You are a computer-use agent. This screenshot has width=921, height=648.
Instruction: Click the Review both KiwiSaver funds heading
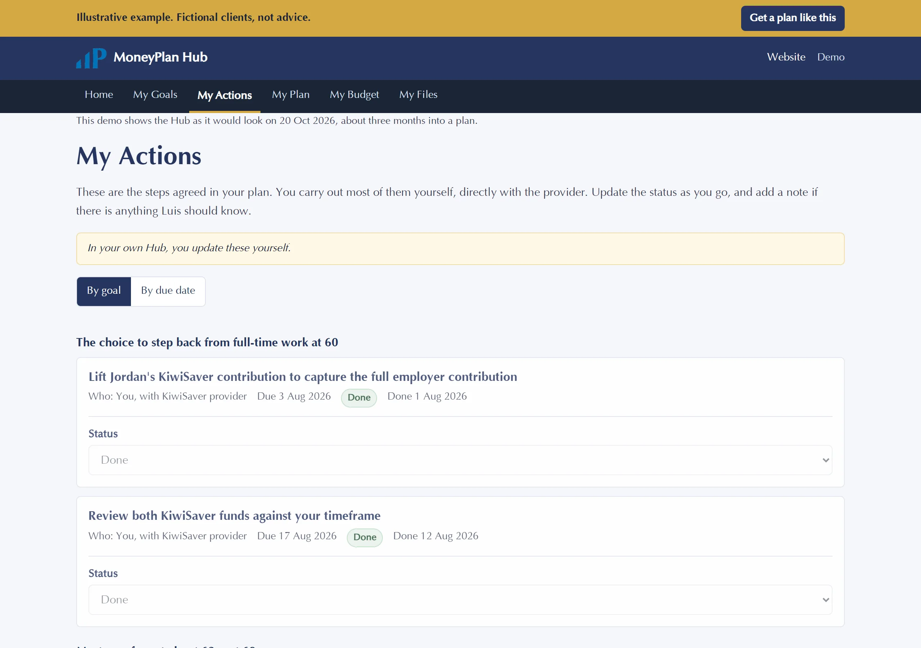[x=234, y=516]
